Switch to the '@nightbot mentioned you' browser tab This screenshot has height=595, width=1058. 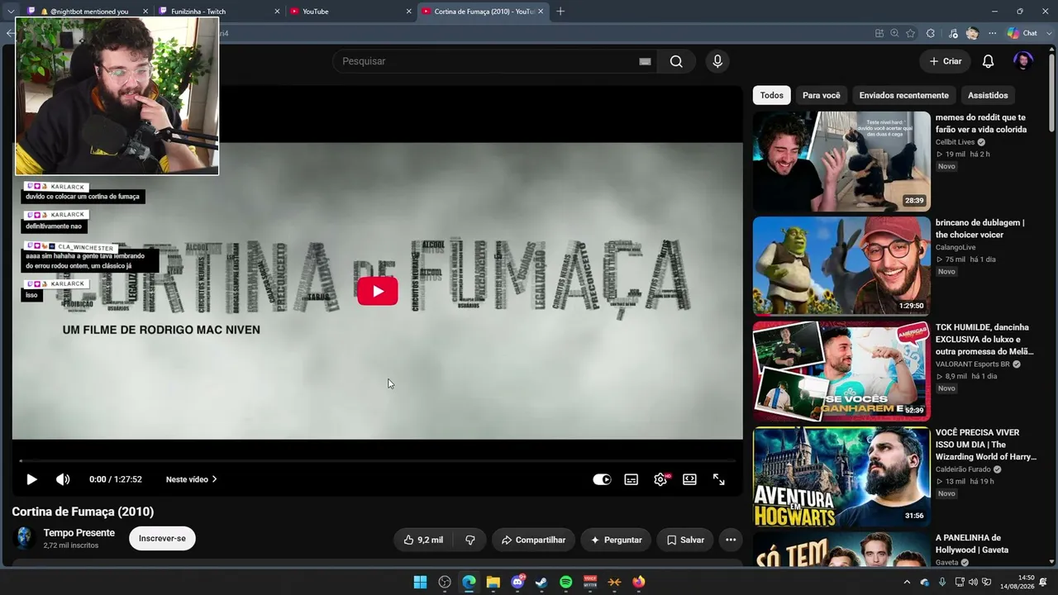(88, 12)
